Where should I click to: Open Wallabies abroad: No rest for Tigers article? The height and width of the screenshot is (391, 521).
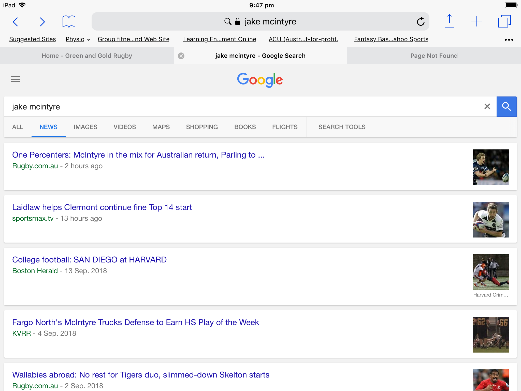[x=141, y=375]
